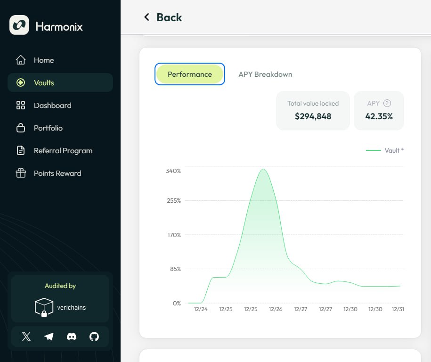Click the Back chevron arrow icon
The width and height of the screenshot is (431, 362).
point(147,17)
